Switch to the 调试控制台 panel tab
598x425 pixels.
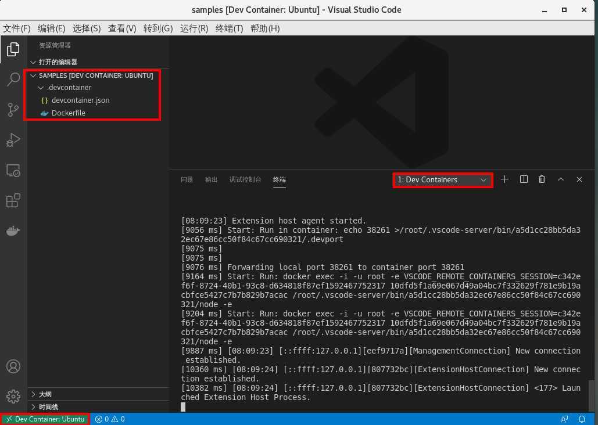pyautogui.click(x=245, y=179)
